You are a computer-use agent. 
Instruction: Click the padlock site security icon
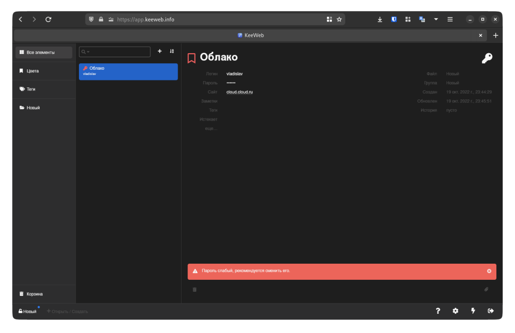coord(101,20)
